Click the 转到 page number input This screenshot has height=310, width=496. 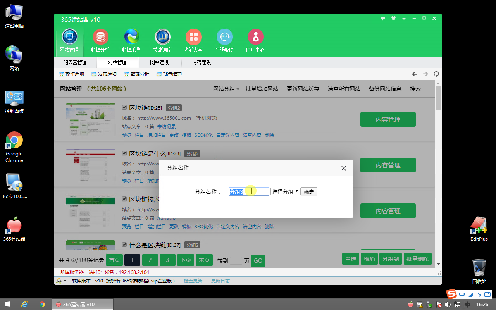pyautogui.click(x=236, y=260)
